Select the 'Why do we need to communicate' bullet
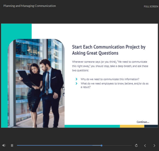Viewport: 159px width, 151px height. [x=110, y=79]
